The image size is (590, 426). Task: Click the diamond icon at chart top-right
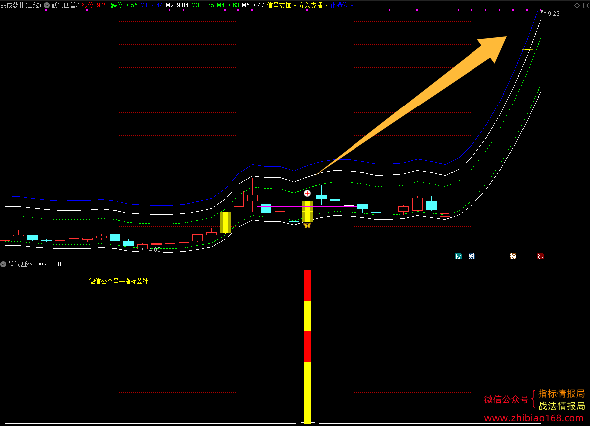577,5
